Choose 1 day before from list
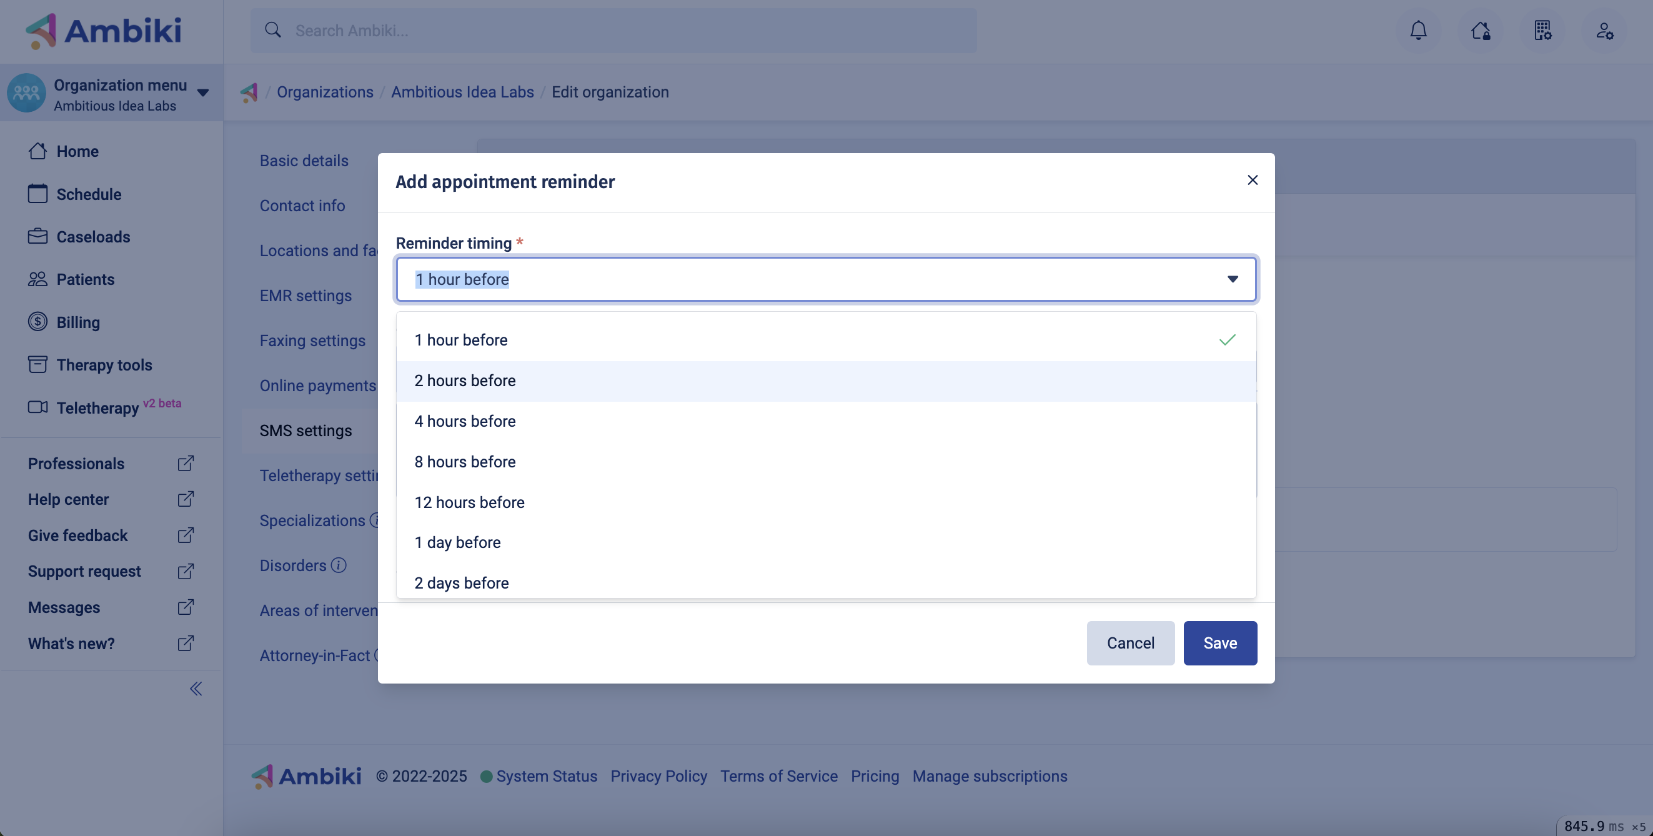Screen dimensions: 1653x836 click(x=457, y=543)
